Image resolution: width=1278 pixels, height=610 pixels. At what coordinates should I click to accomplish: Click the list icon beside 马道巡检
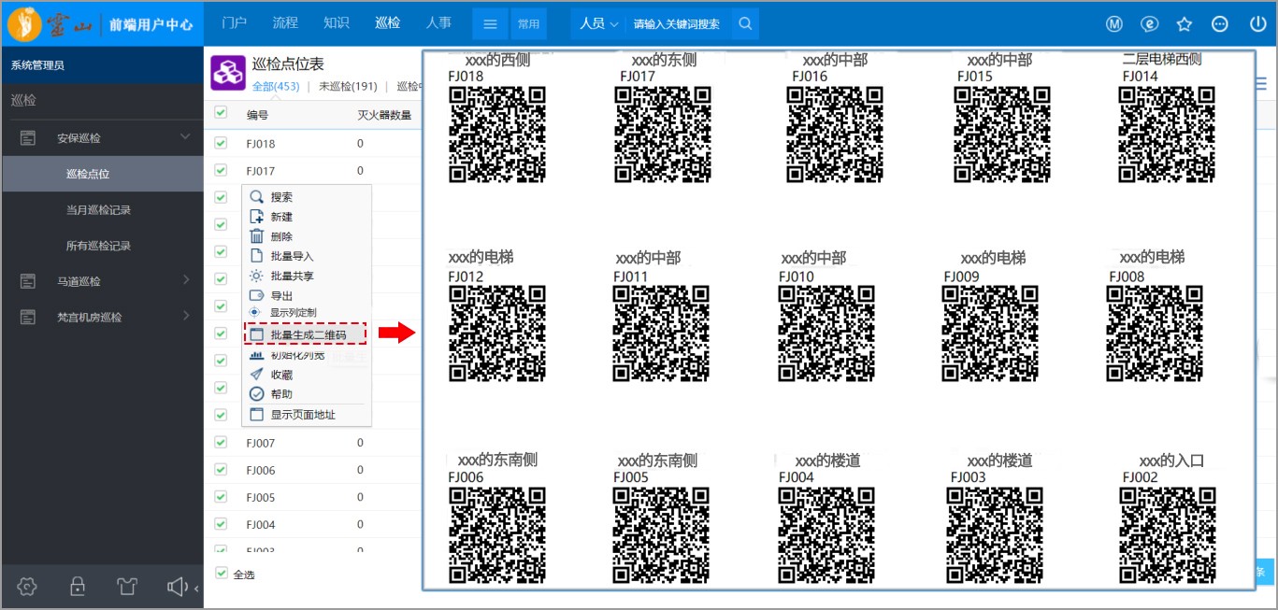28,281
